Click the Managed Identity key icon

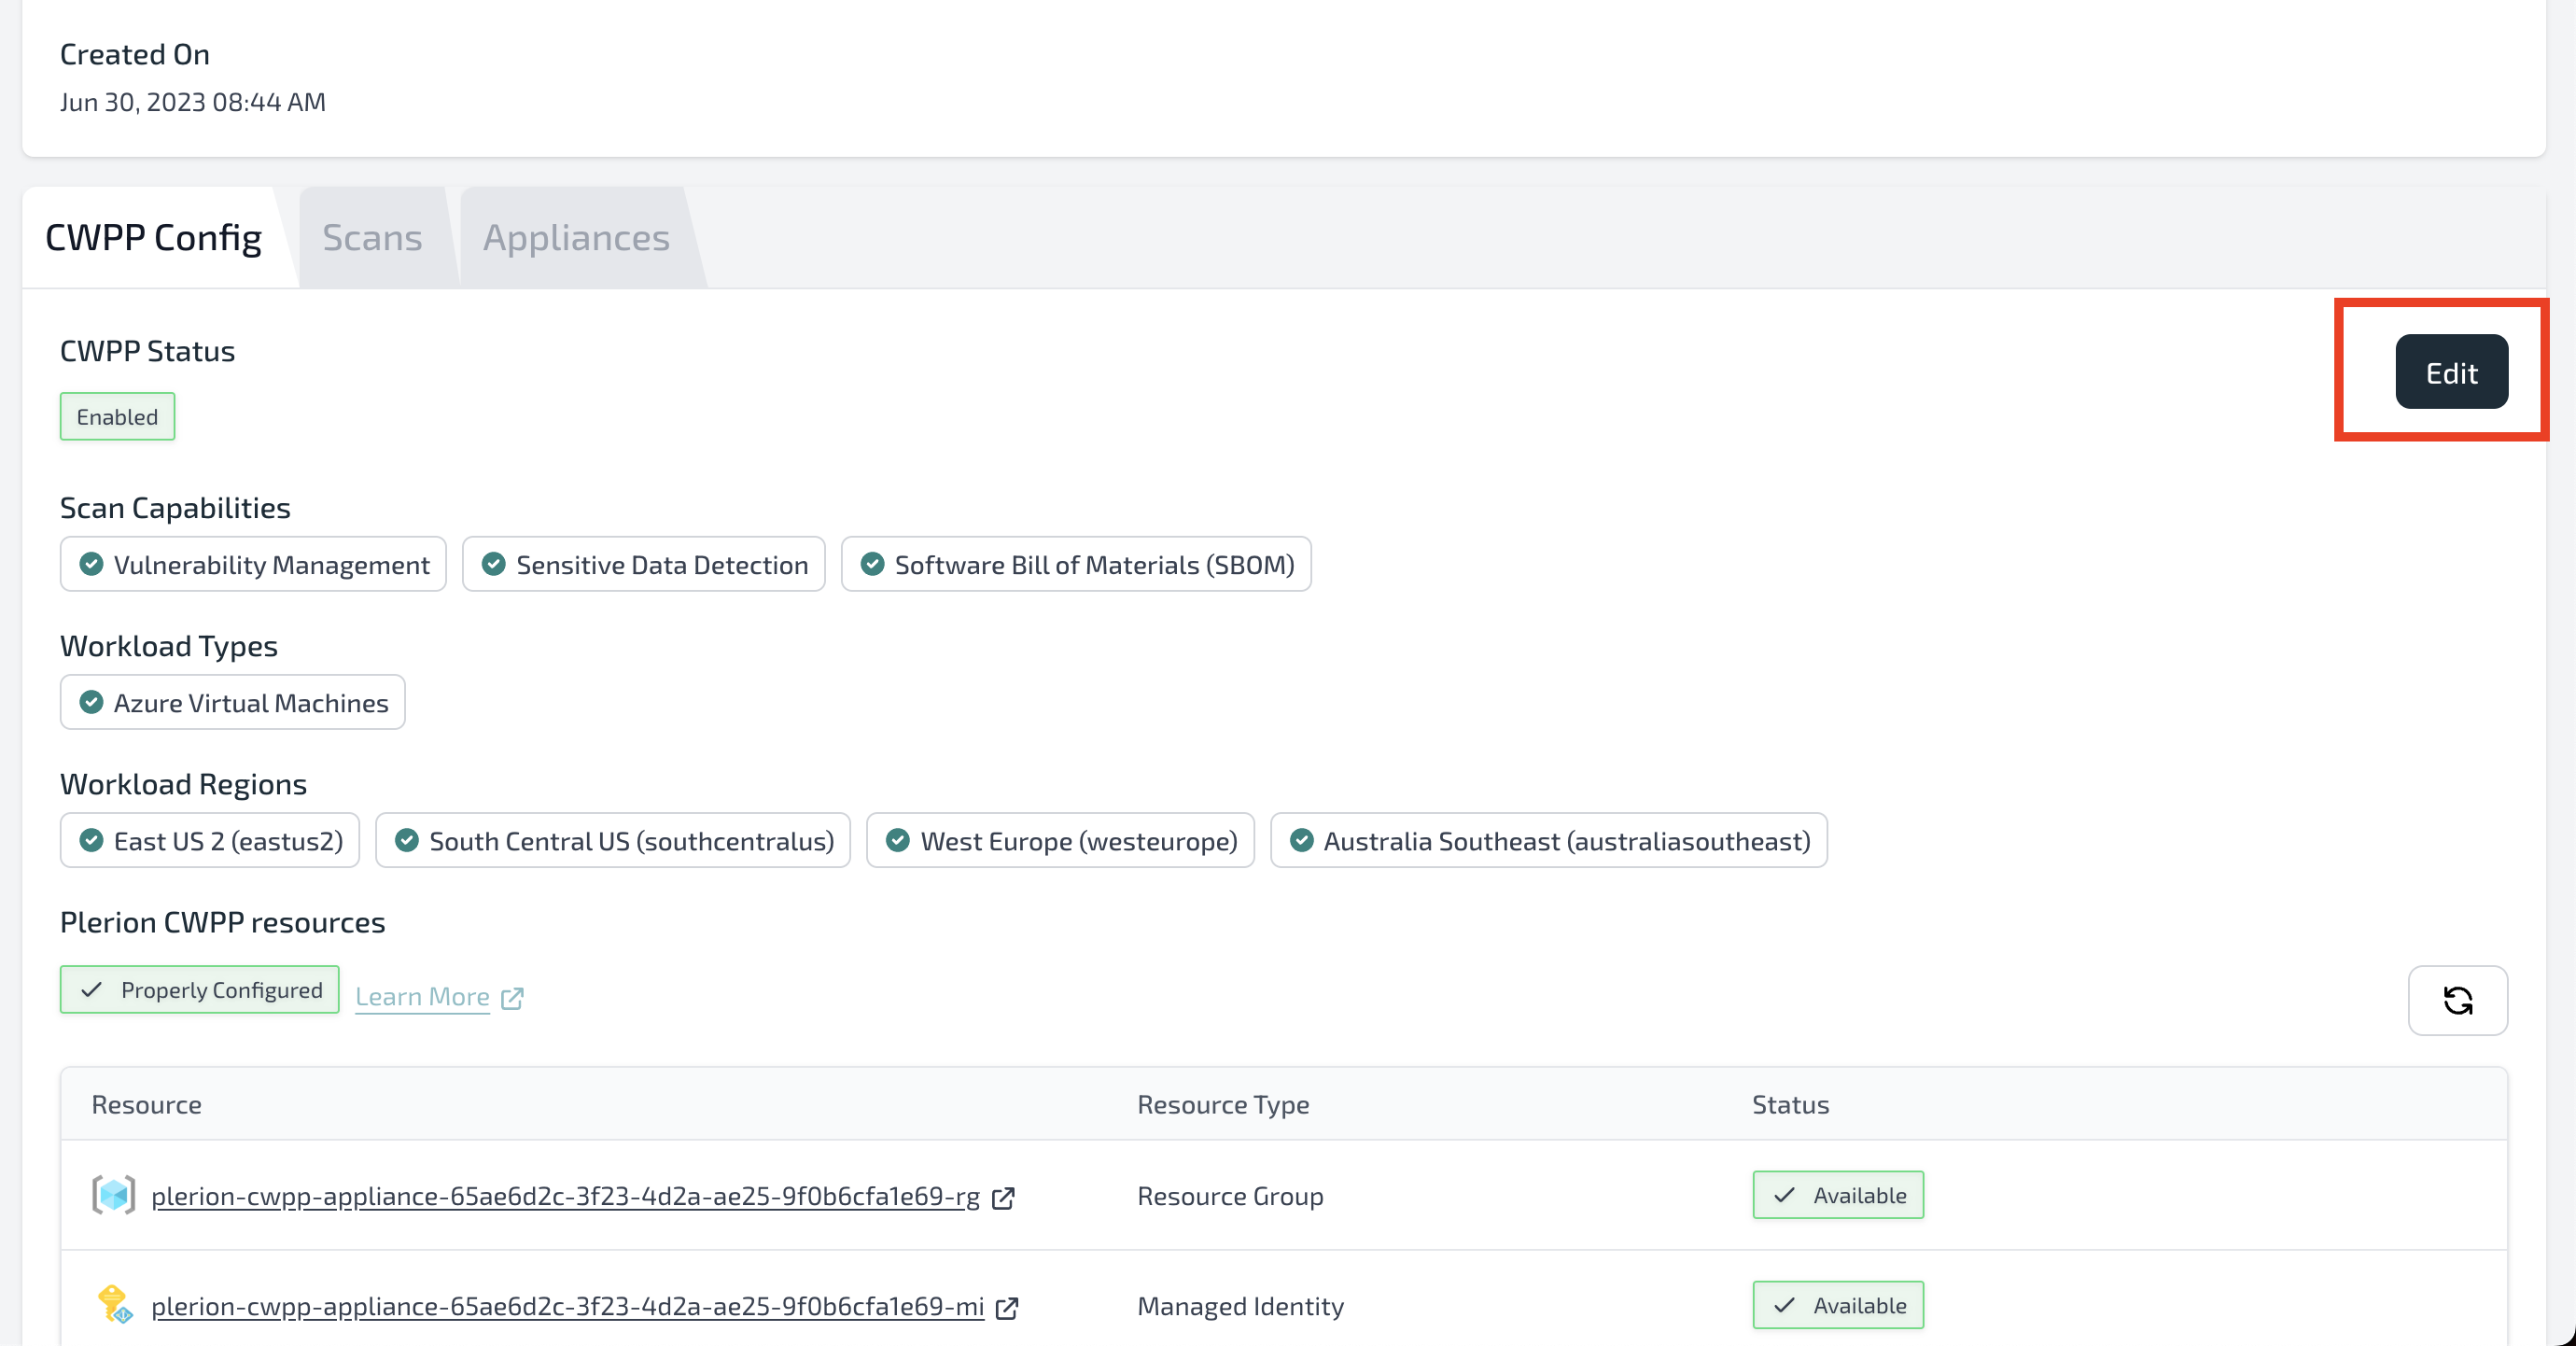coord(114,1305)
